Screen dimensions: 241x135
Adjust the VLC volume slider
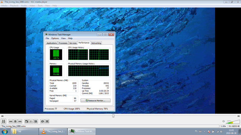233,122
